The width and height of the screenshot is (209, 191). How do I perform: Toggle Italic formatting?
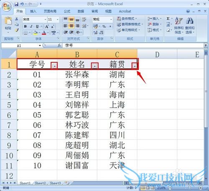[x=31, y=26]
